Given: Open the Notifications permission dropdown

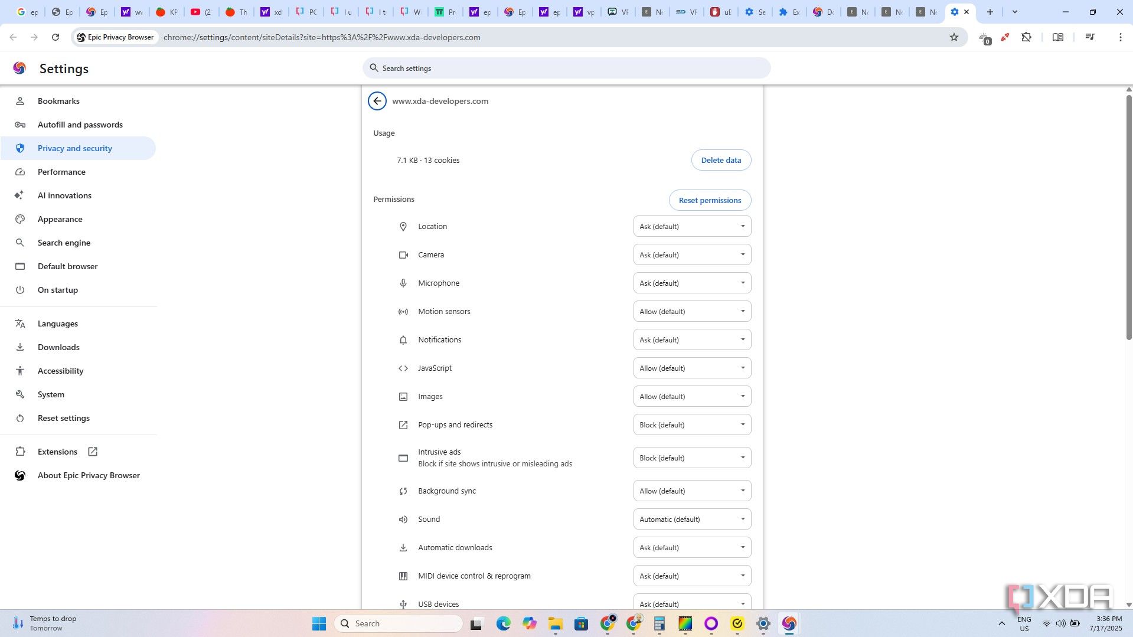Looking at the screenshot, I should click(x=692, y=339).
